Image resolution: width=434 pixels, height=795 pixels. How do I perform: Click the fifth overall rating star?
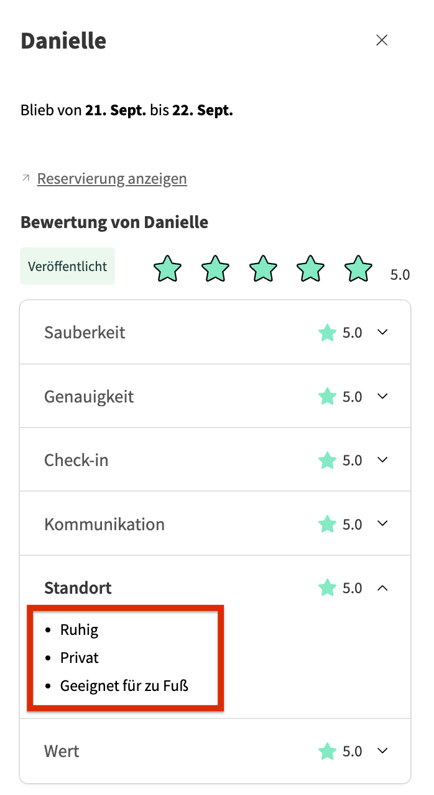[x=358, y=269]
